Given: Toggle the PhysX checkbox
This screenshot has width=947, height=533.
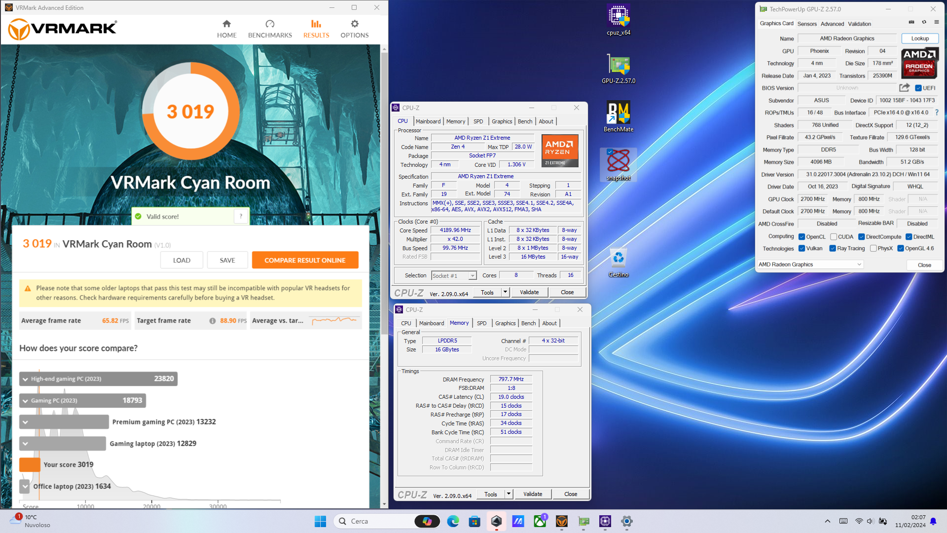Looking at the screenshot, I should coord(874,248).
